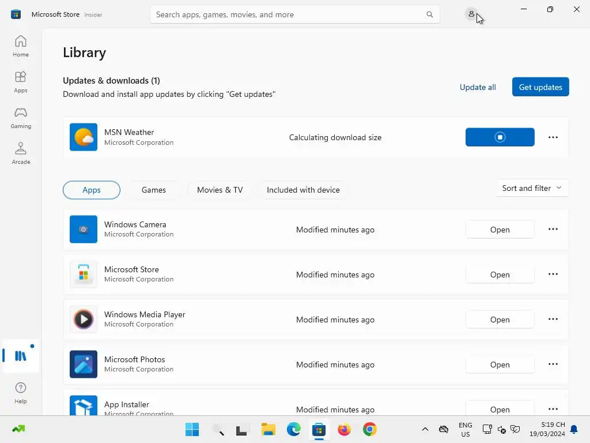Open more options for Microsoft Store row
Viewport: 590px width, 443px height.
pos(553,274)
